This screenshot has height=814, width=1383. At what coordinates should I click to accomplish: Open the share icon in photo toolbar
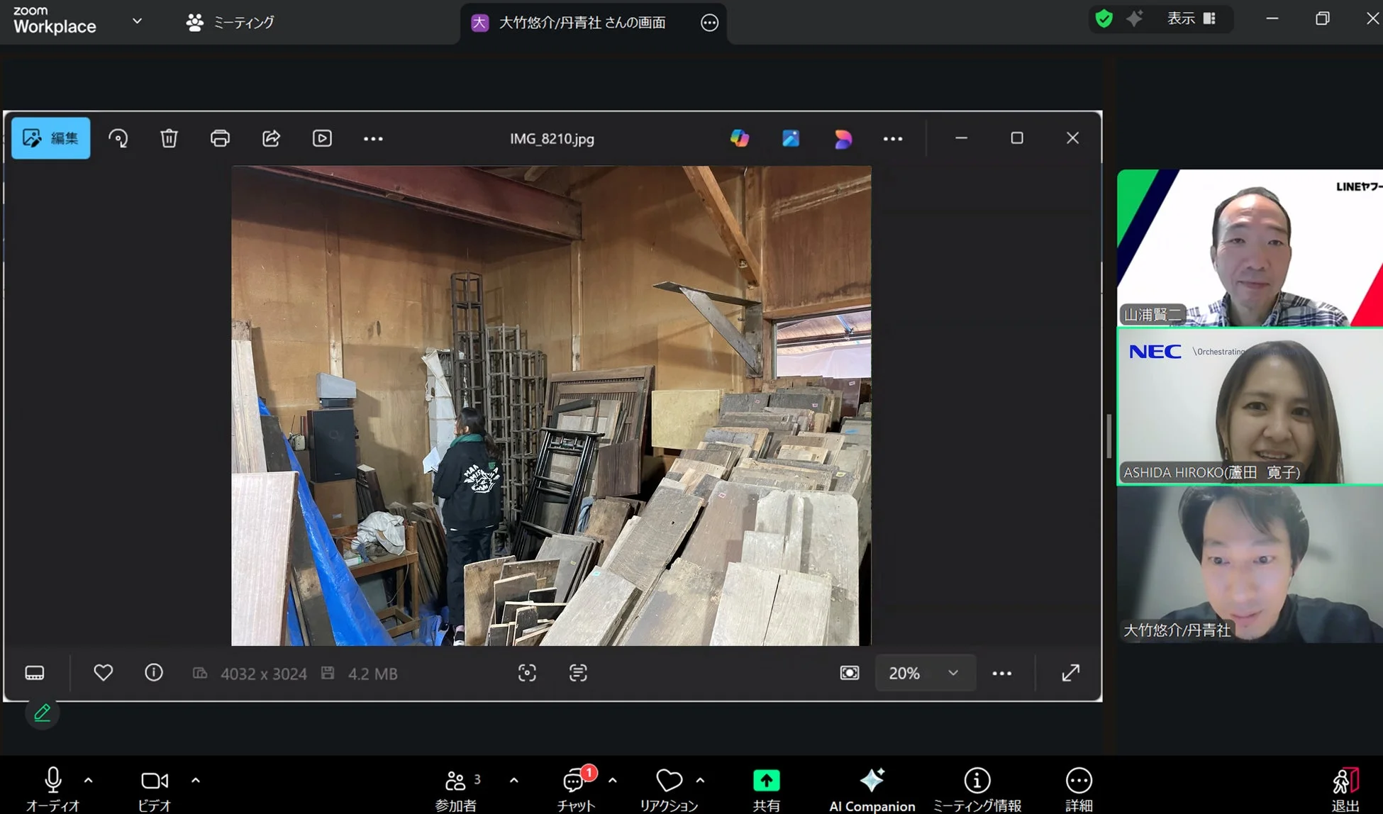(271, 138)
